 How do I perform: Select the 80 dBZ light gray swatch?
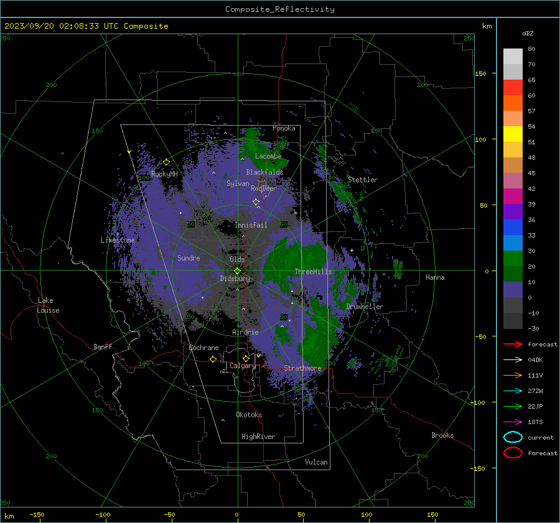[x=513, y=56]
